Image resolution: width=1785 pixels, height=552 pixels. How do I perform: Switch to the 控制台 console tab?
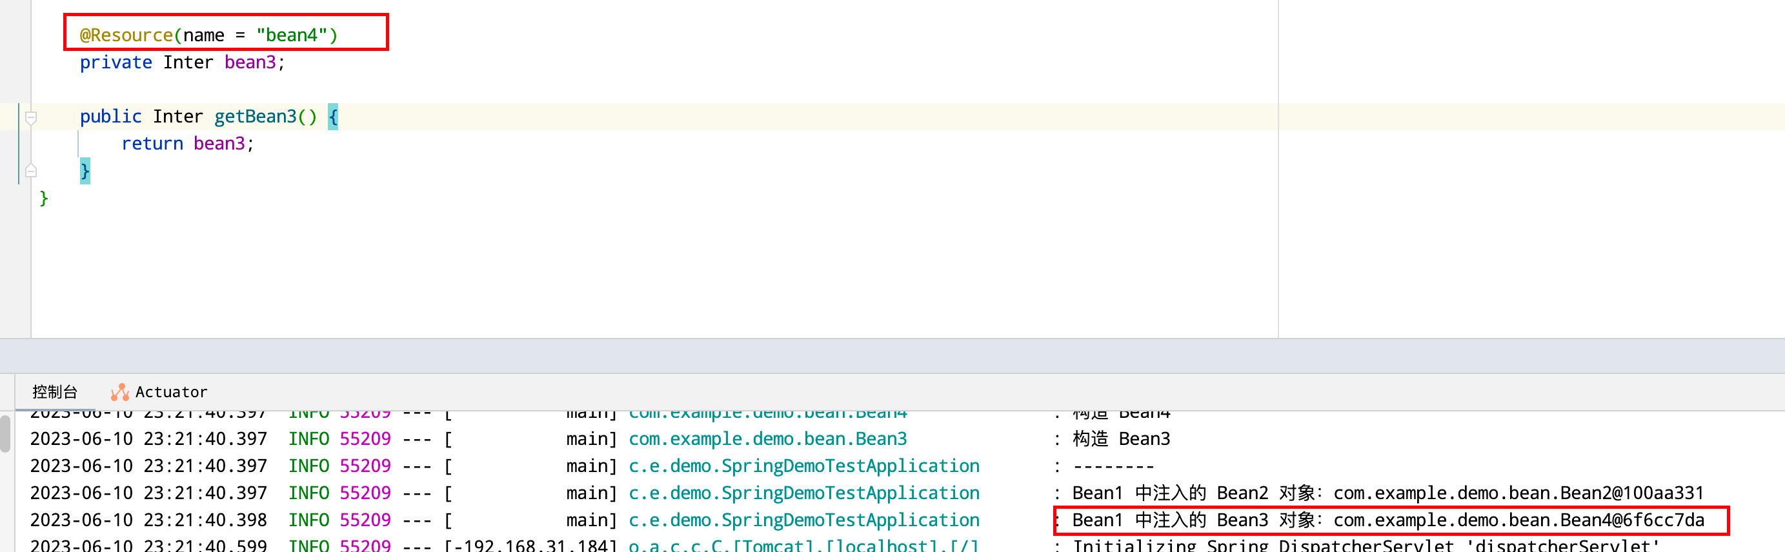pos(55,392)
